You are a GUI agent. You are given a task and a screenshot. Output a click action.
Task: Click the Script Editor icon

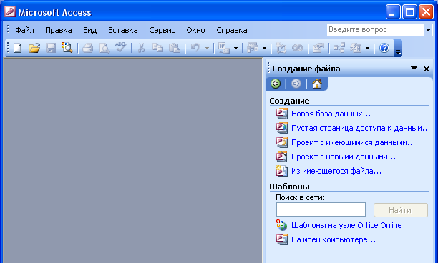(298, 48)
